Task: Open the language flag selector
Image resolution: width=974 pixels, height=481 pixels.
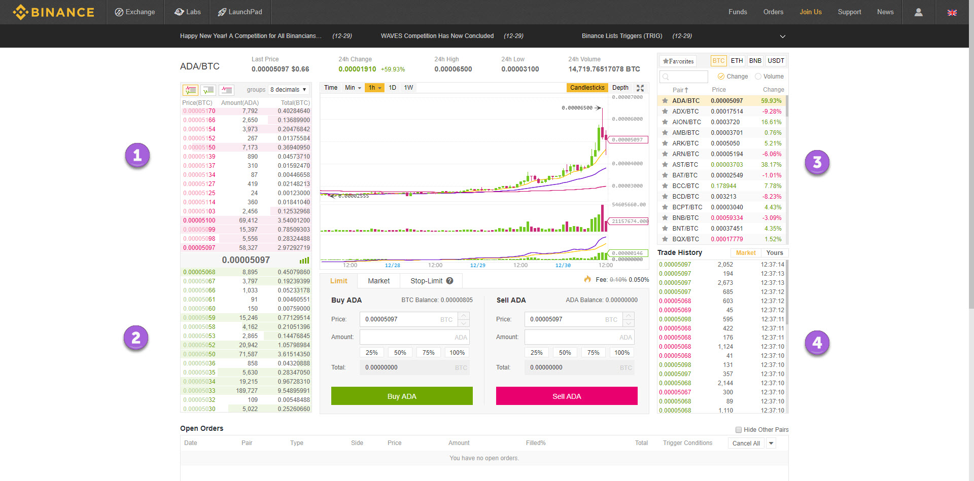Action: point(952,13)
